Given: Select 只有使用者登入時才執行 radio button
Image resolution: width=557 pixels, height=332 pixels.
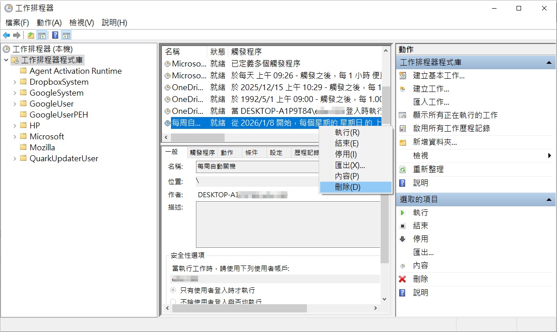Looking at the screenshot, I should tap(173, 290).
